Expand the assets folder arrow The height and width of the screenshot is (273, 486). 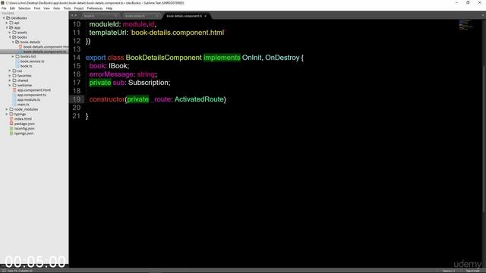[x=10, y=32]
